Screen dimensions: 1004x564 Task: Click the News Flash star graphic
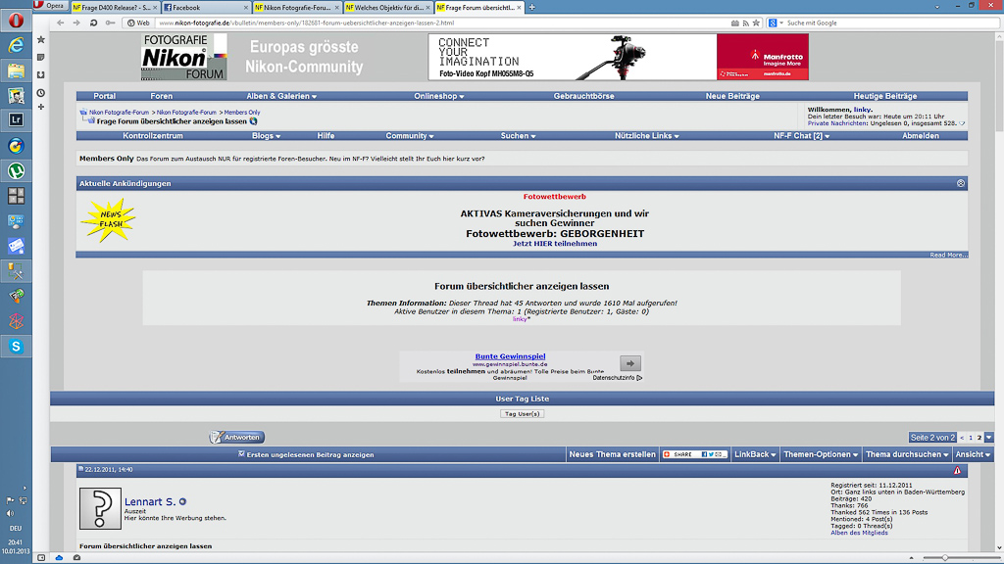click(108, 220)
